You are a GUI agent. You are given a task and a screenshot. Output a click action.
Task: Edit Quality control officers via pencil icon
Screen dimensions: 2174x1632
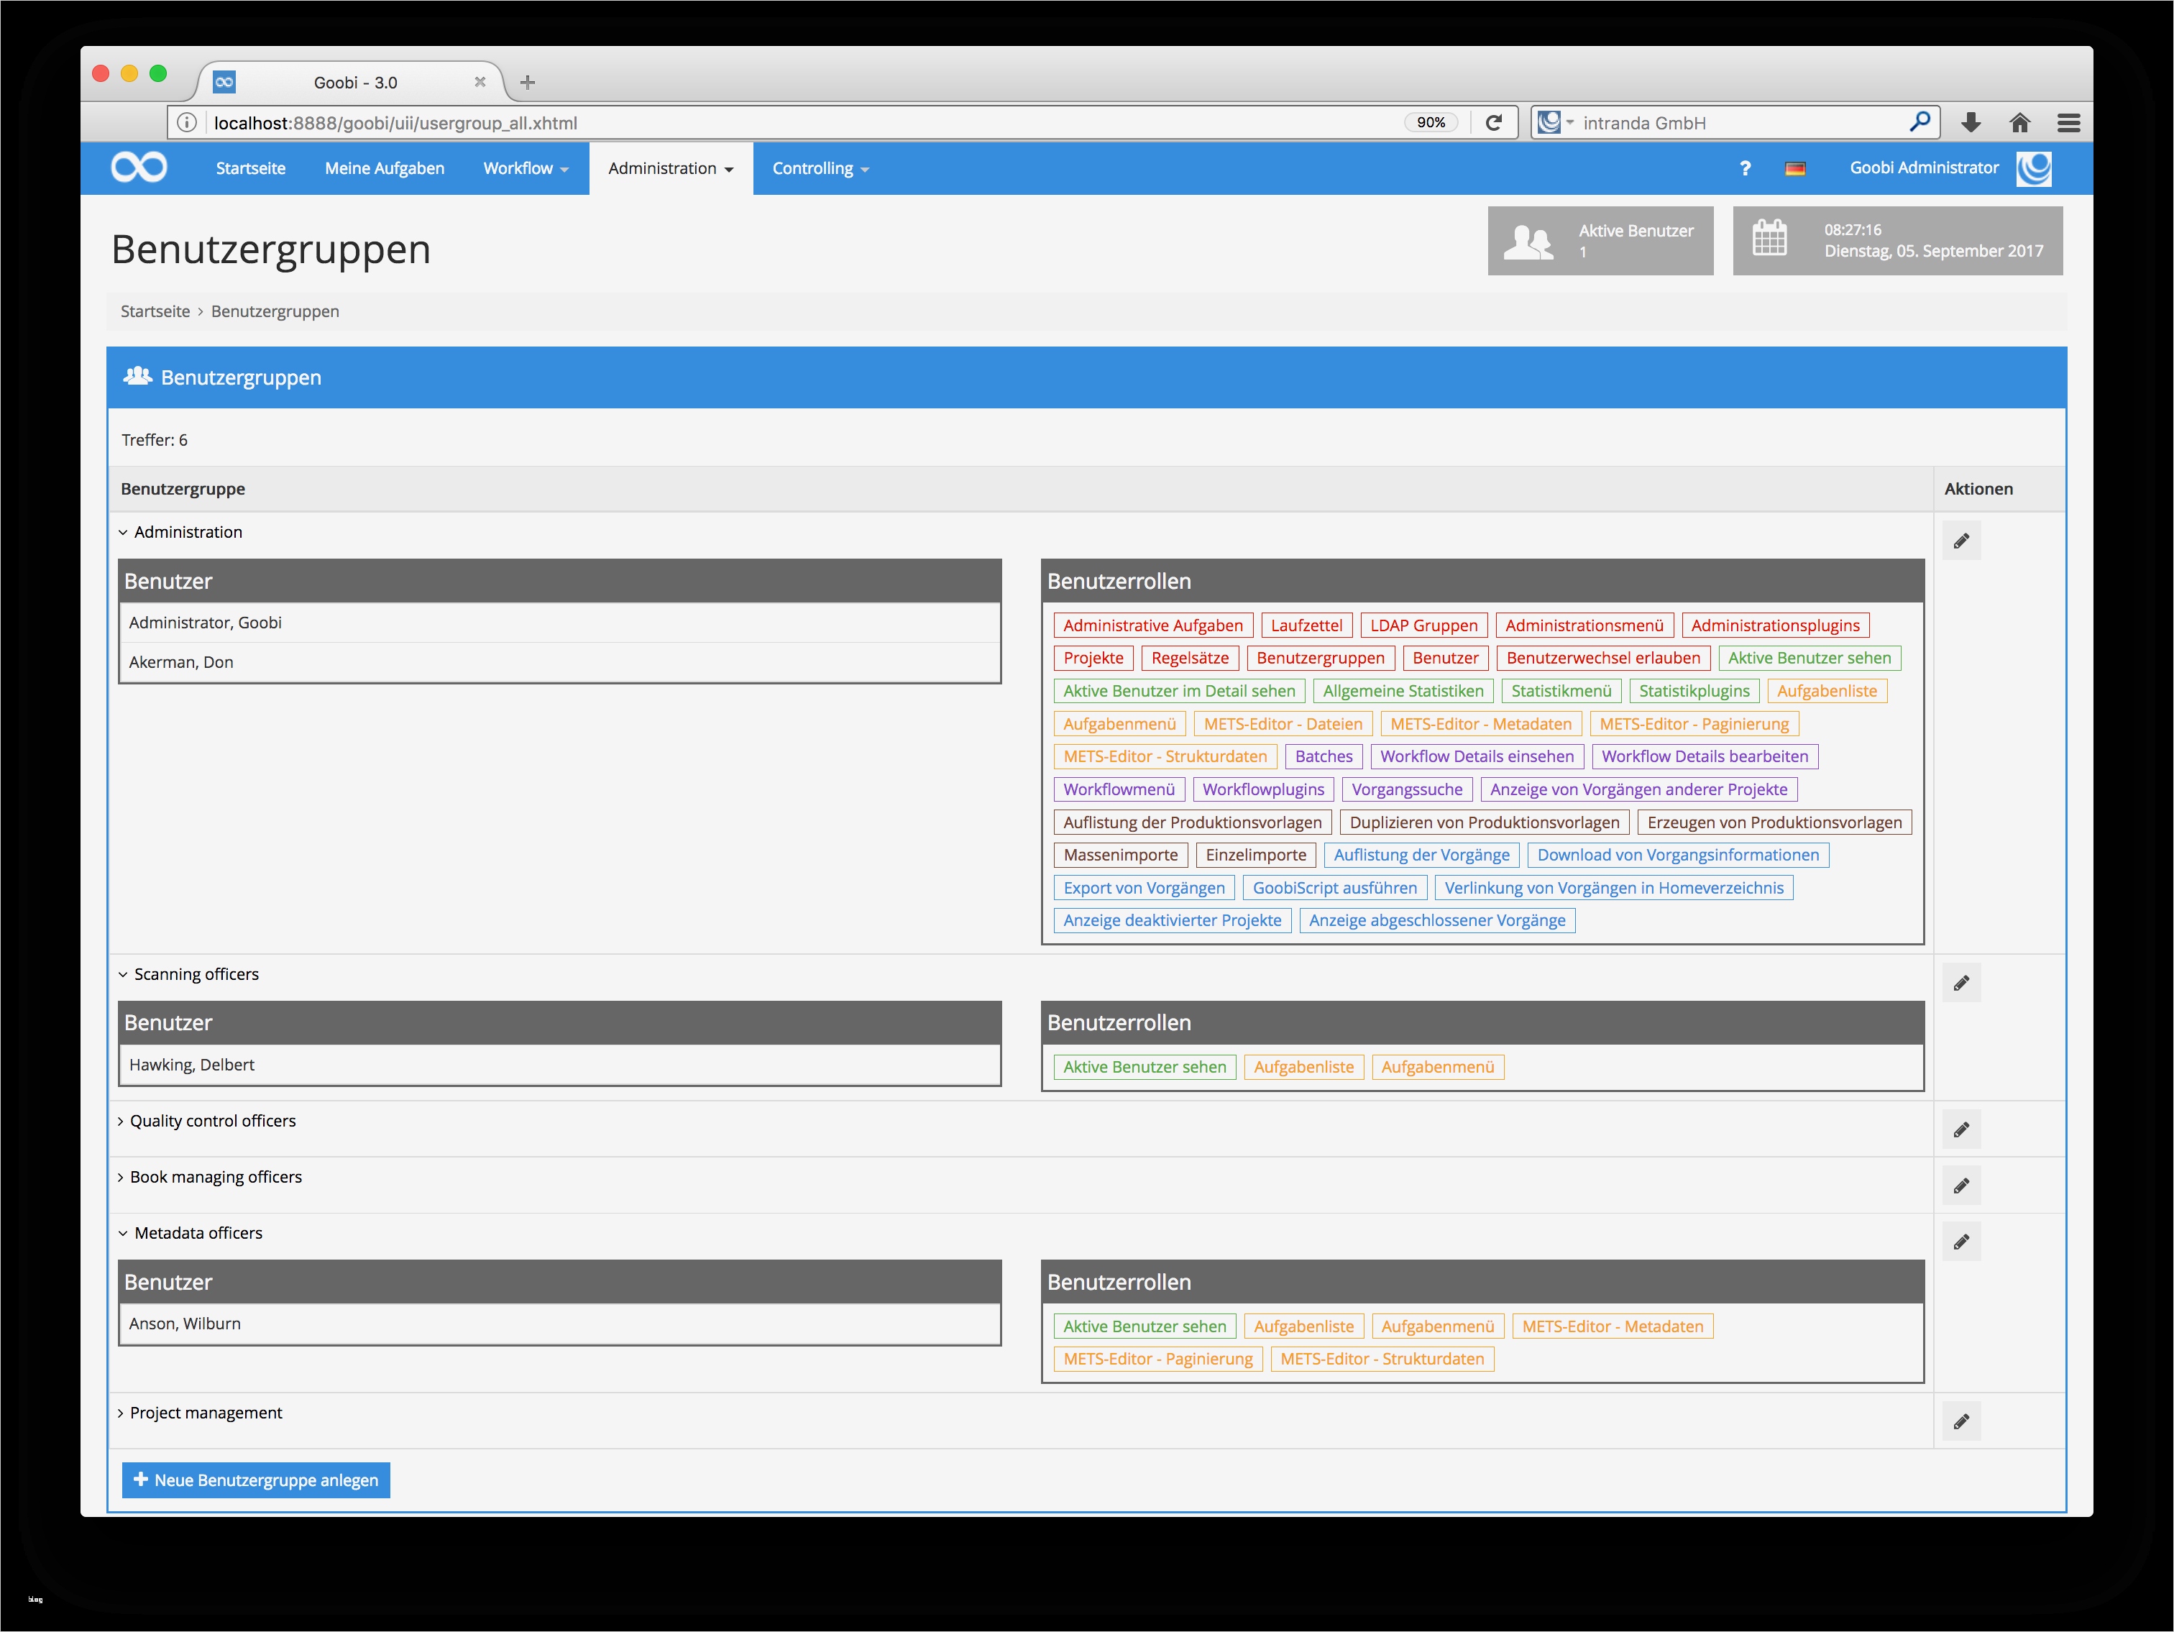point(1960,1129)
